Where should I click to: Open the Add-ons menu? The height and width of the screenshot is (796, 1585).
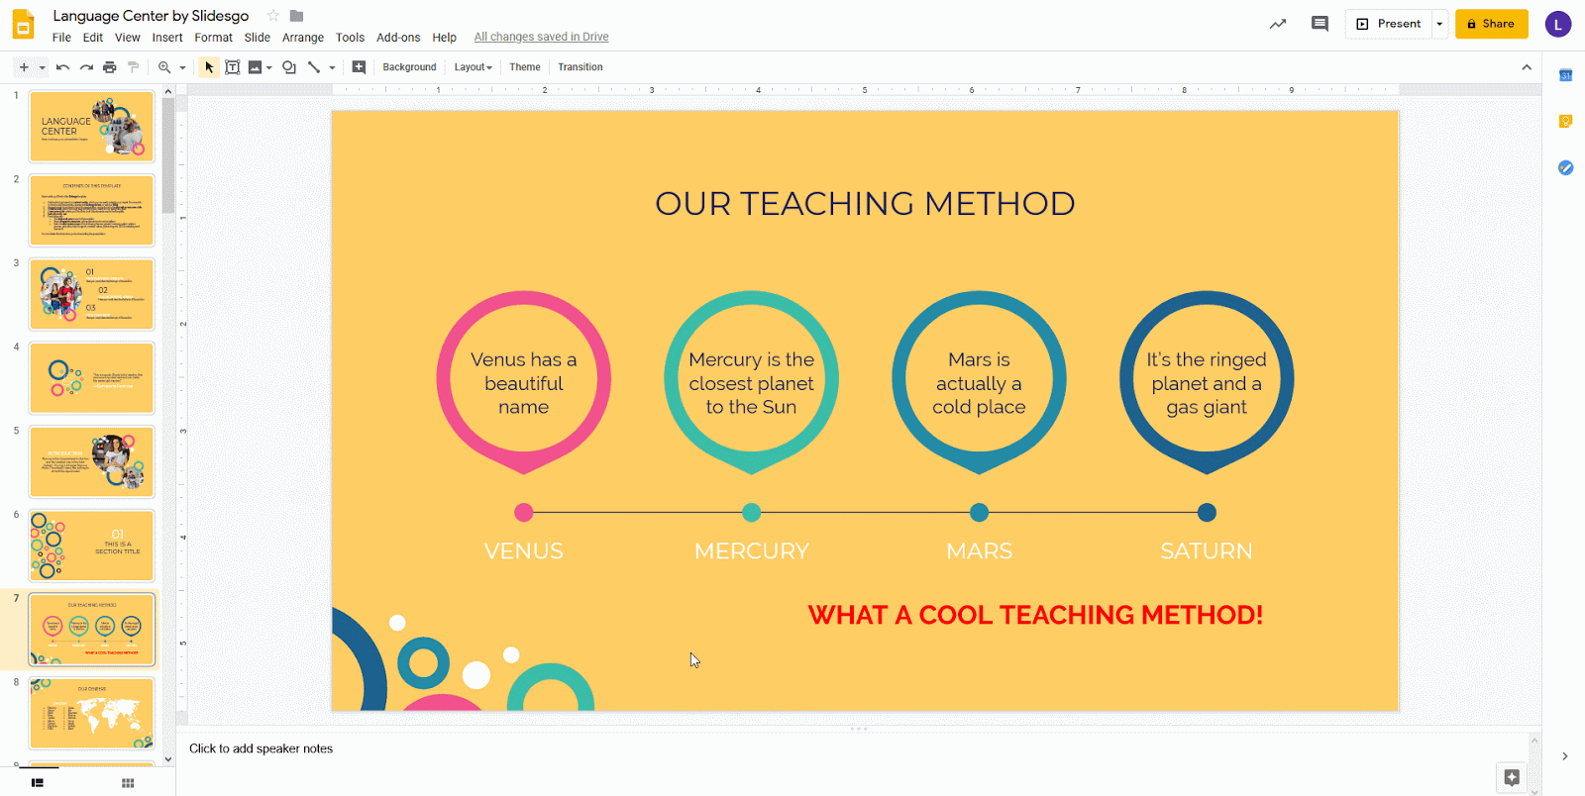[398, 38]
